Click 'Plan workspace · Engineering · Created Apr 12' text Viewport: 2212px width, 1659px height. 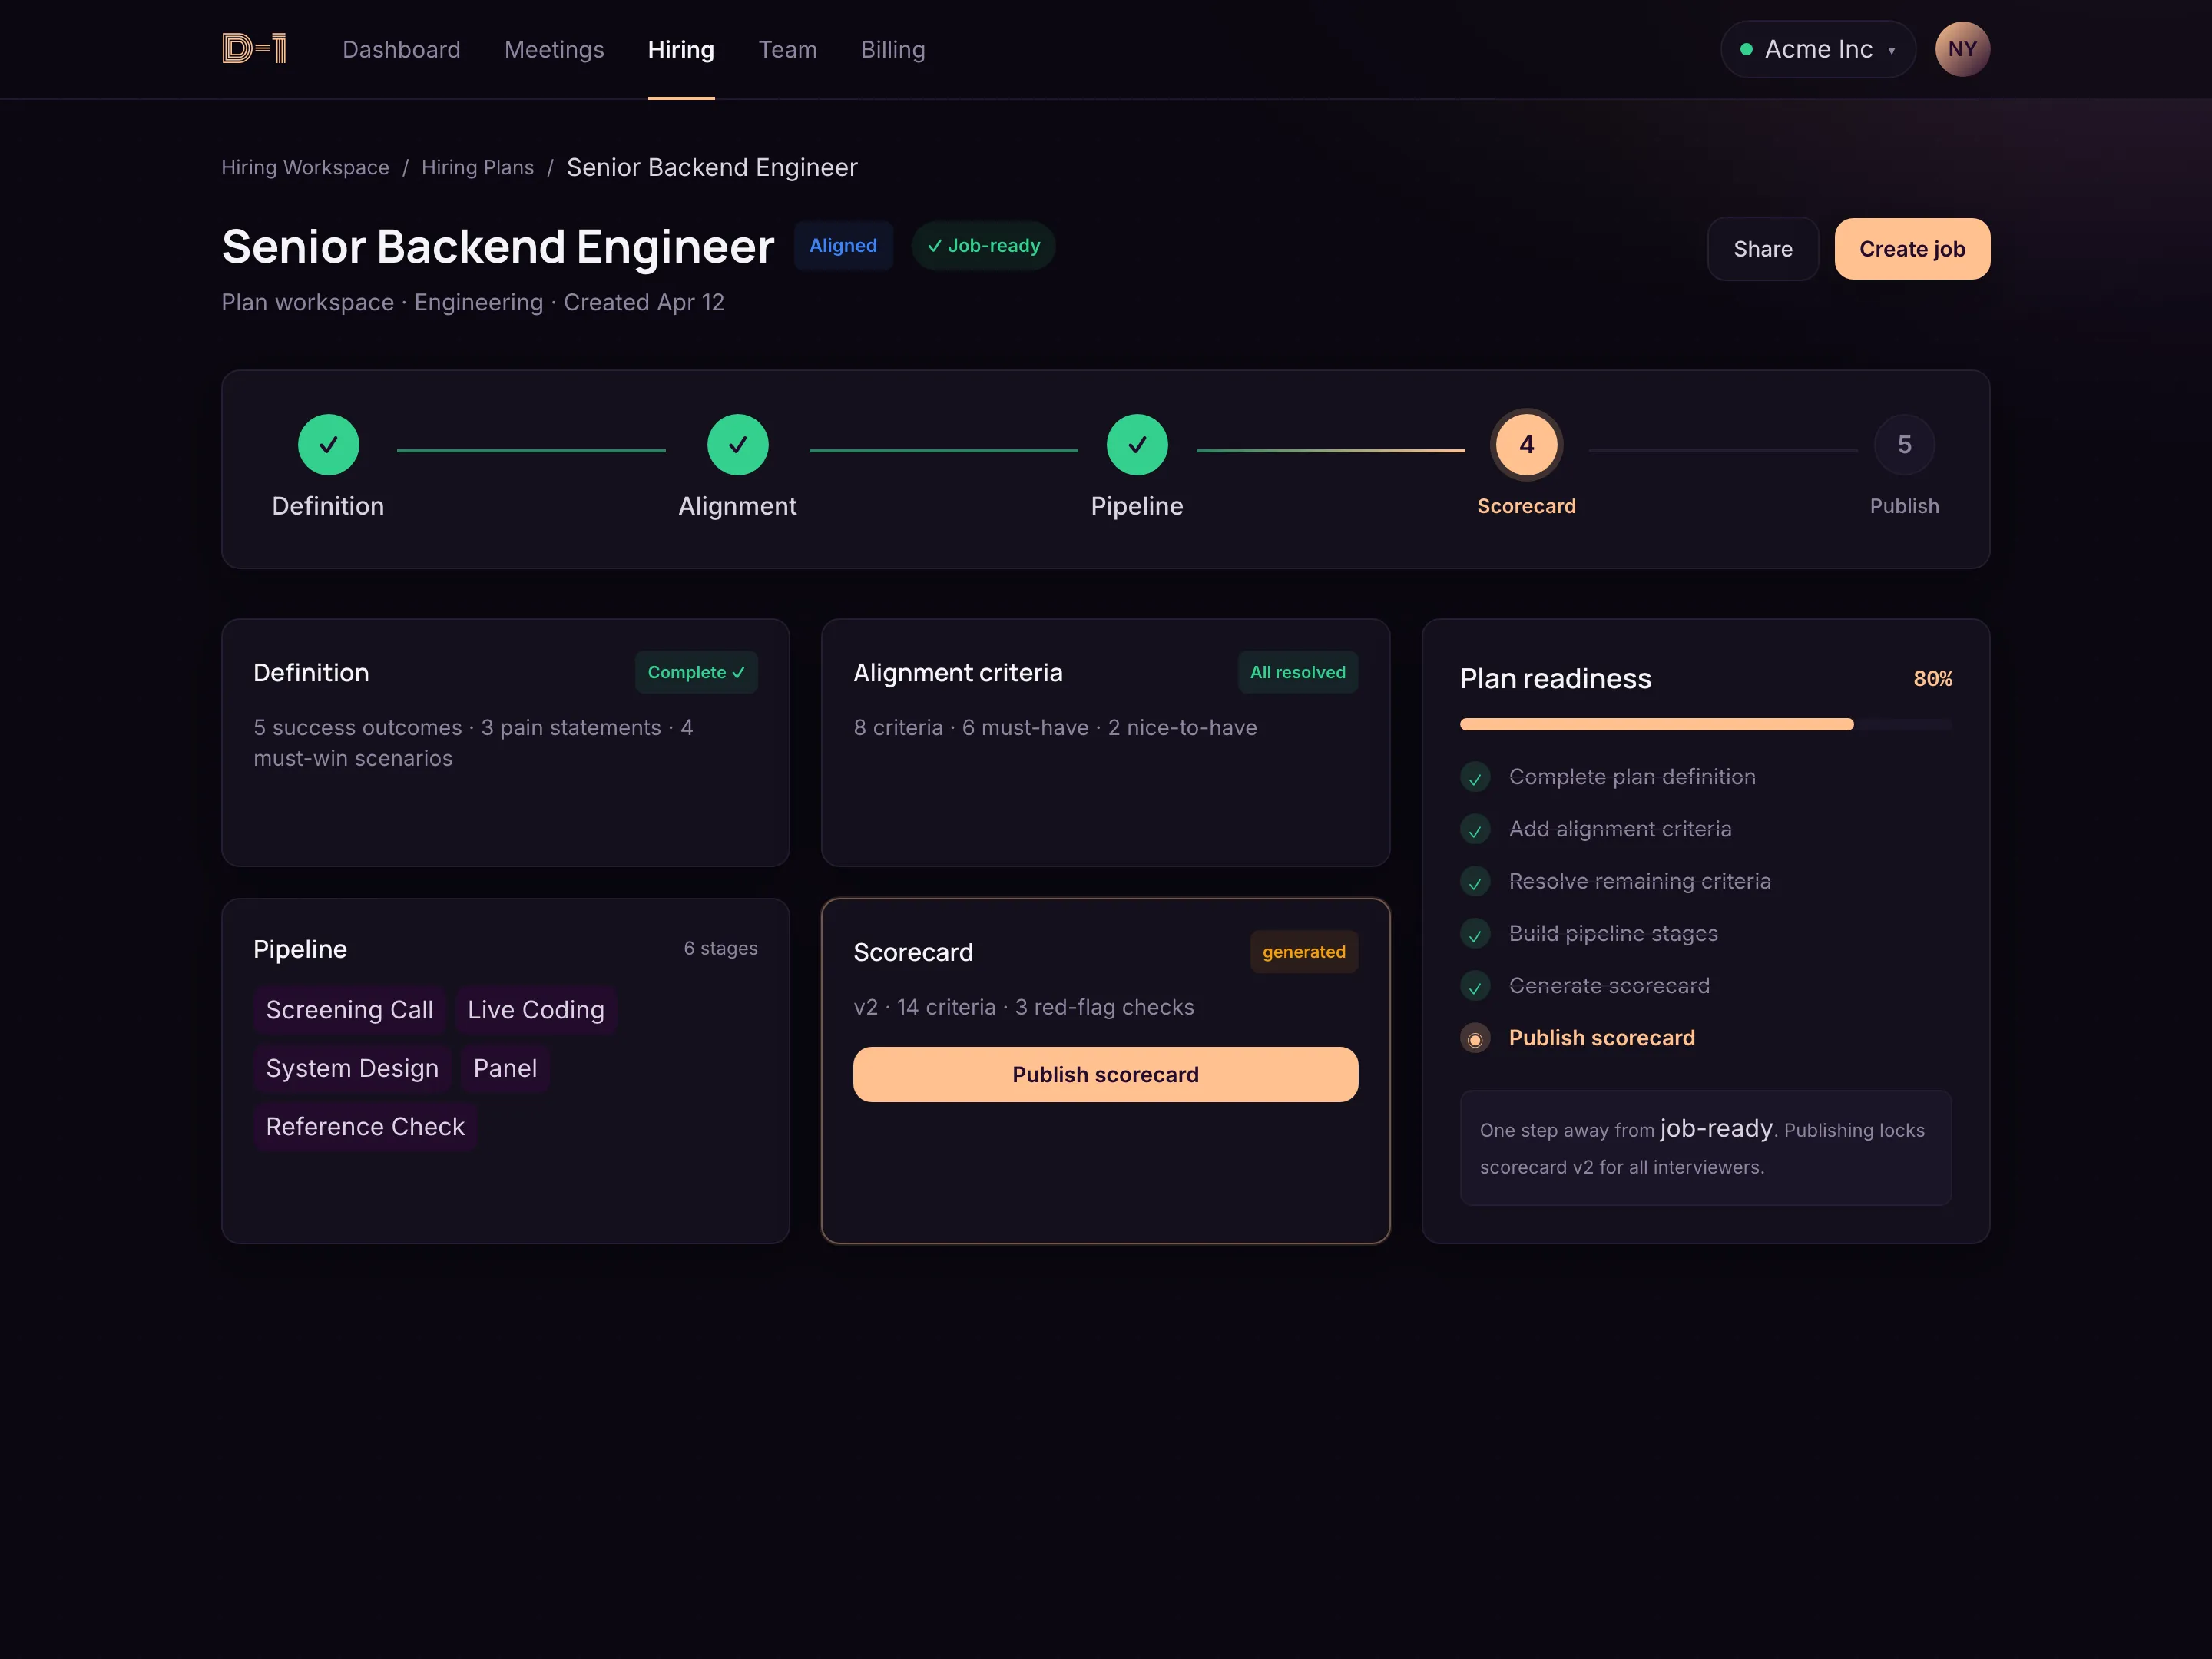point(472,302)
